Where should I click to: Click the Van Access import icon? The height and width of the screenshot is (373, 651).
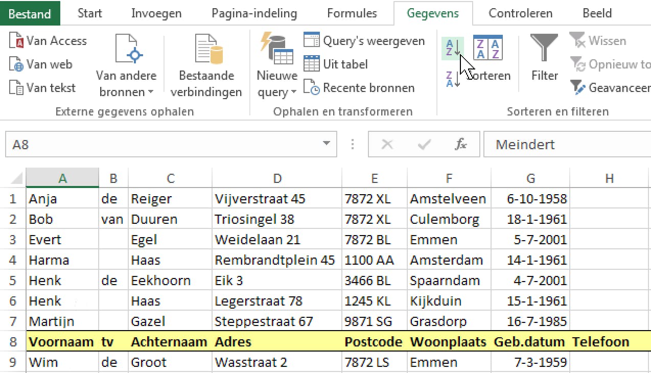point(17,41)
